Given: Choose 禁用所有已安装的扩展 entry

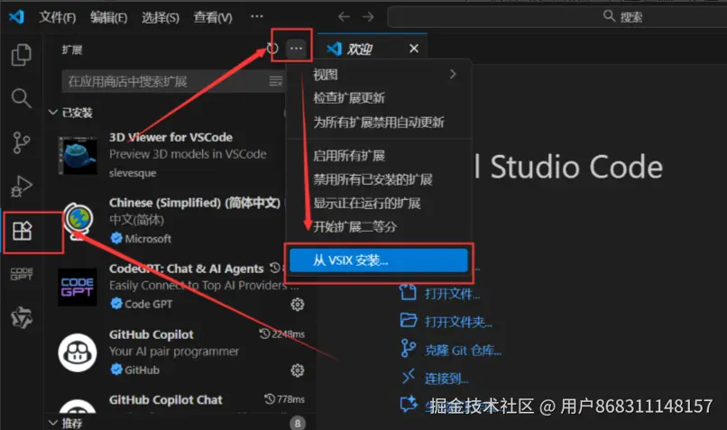Looking at the screenshot, I should (379, 179).
